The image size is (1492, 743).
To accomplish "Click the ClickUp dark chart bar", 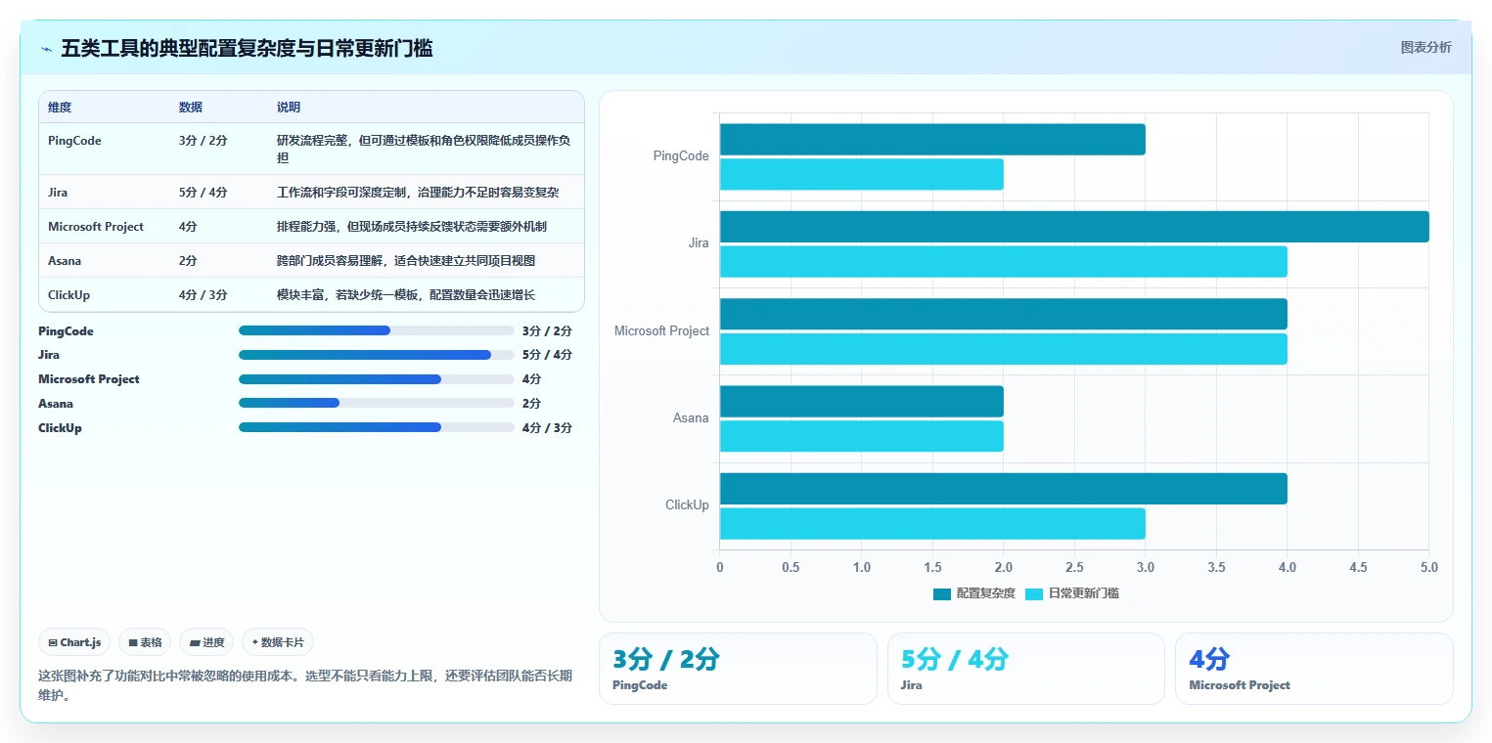I will [x=1004, y=489].
